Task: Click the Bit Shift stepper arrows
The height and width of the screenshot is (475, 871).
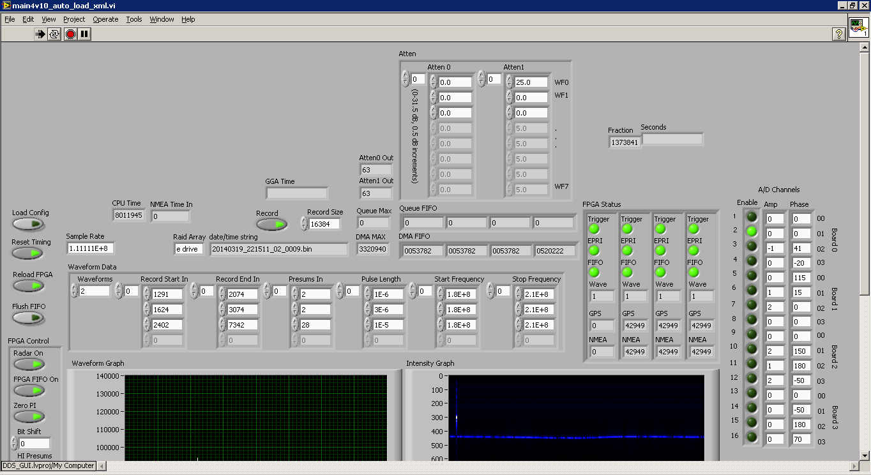Action: point(13,443)
